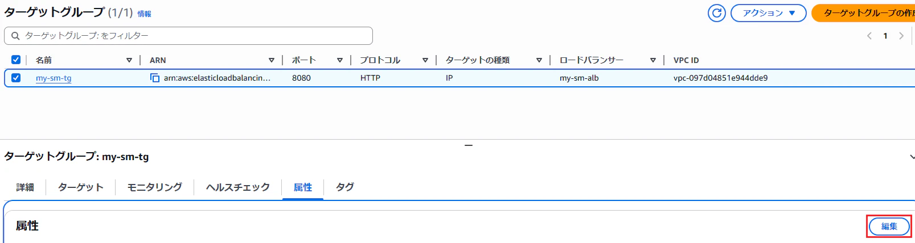Click the port value 8080
This screenshot has width=915, height=243.
[301, 78]
